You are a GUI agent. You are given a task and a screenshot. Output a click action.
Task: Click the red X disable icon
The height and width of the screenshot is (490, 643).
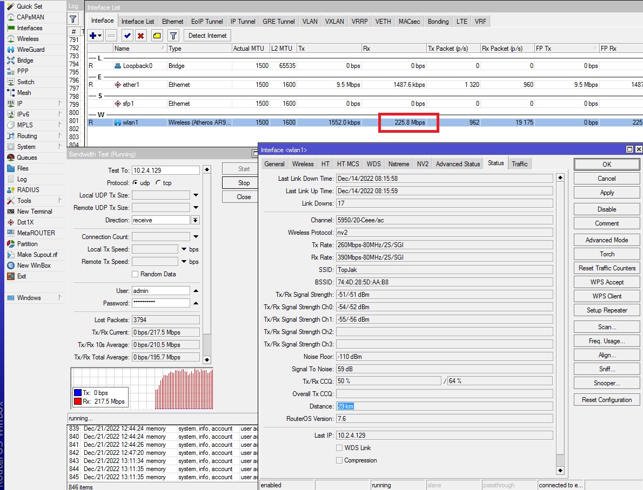140,36
